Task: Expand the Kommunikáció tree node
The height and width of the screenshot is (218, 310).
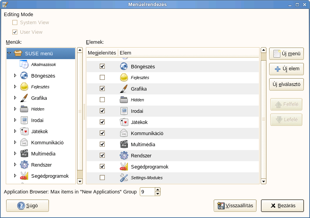Action: click(x=15, y=142)
